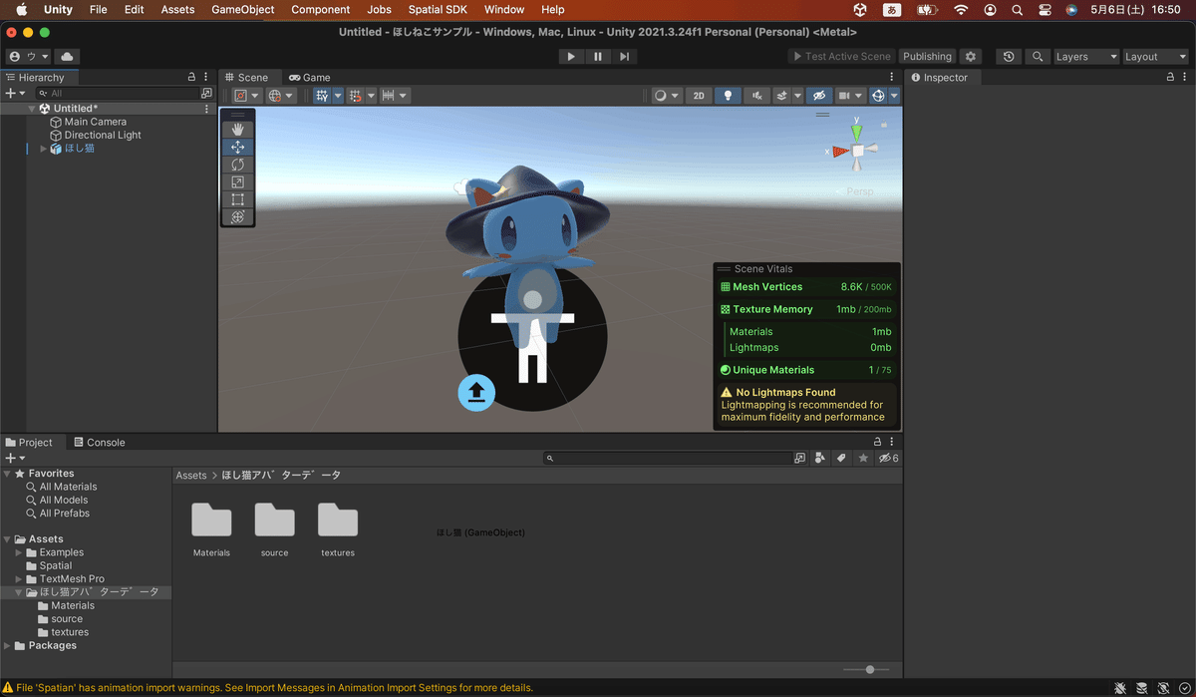
Task: Open the textures folder thumbnail
Action: pyautogui.click(x=338, y=531)
